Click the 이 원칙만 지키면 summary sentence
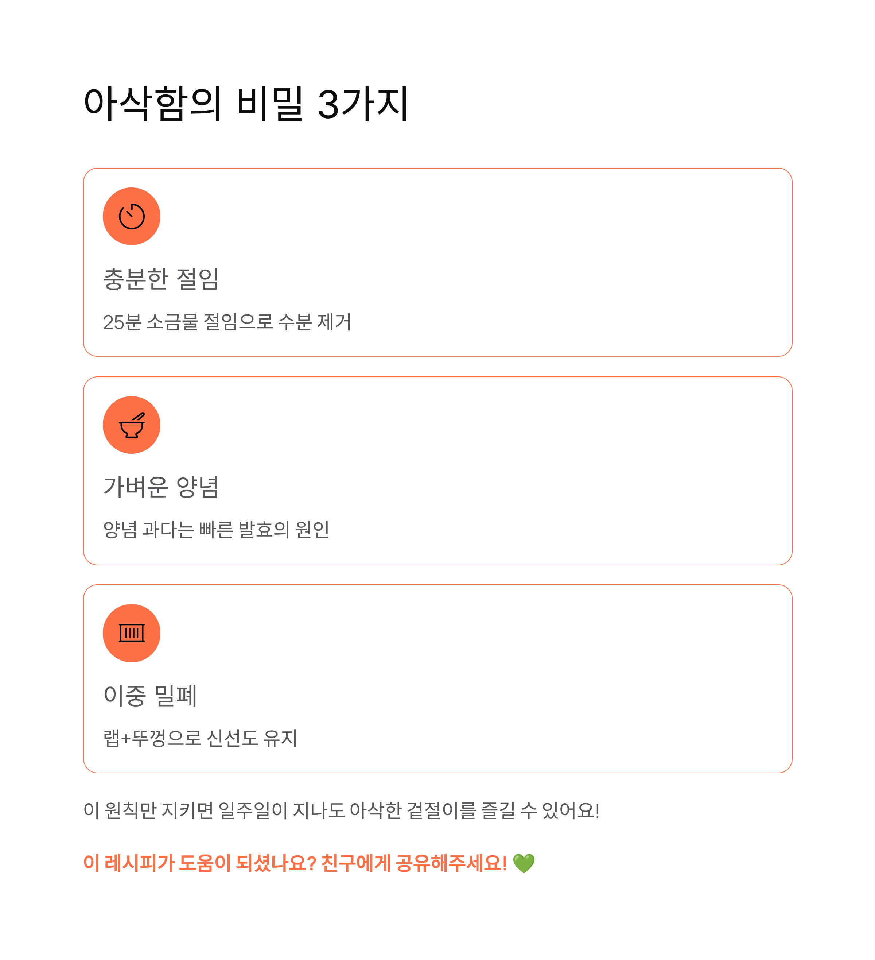The width and height of the screenshot is (875, 960). (x=341, y=810)
